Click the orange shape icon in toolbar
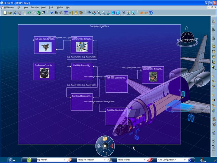Viewport: 217px width, 163px height. click(141, 13)
